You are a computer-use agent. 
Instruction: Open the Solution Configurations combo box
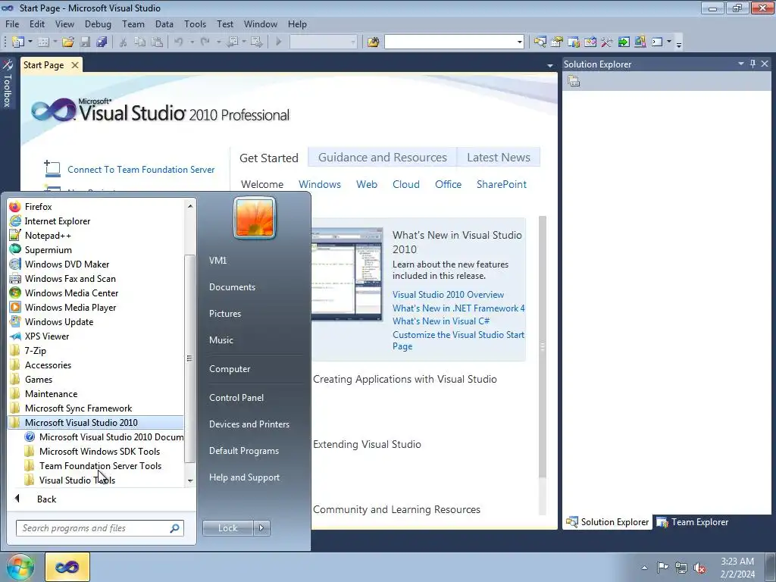[323, 42]
